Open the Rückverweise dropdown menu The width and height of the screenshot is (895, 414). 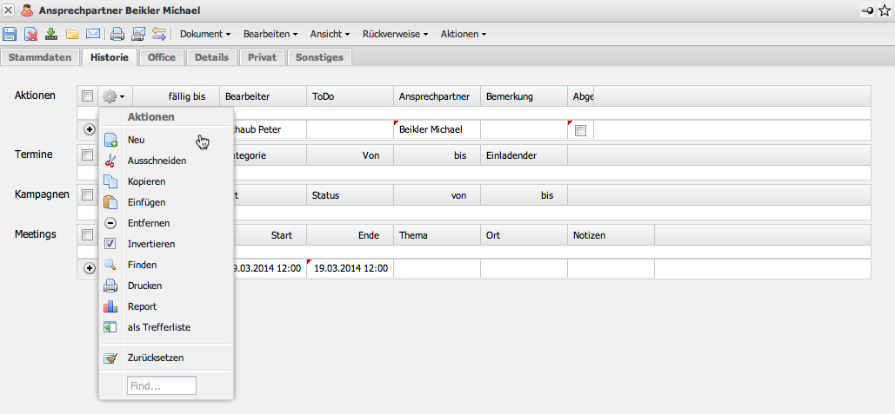coord(396,34)
